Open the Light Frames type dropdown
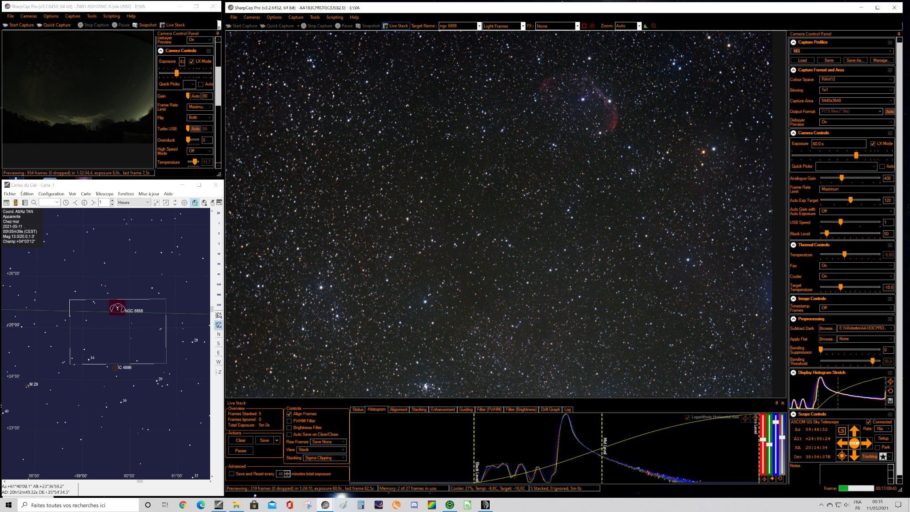 coord(504,26)
